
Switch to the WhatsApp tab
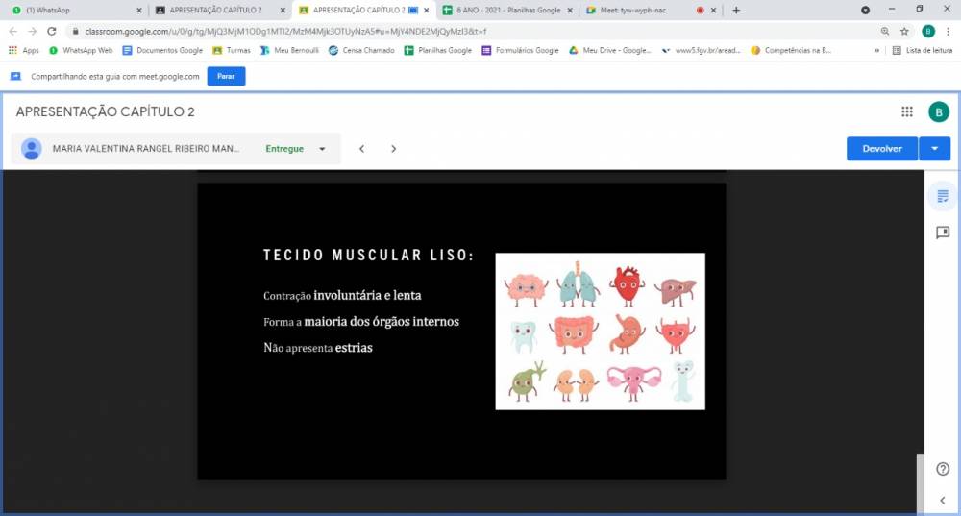(75, 10)
